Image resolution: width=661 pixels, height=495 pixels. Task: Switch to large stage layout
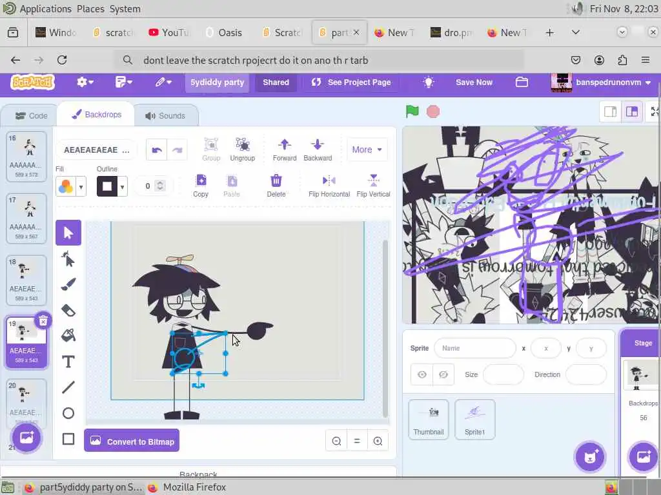pyautogui.click(x=631, y=112)
